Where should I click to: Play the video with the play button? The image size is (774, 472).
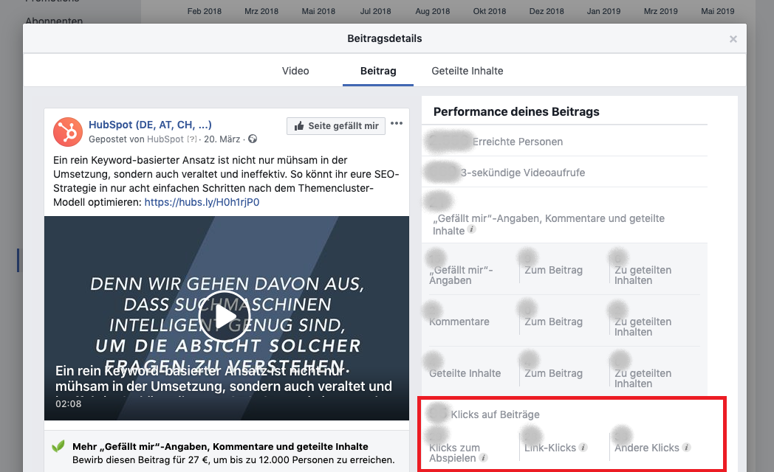pos(224,316)
